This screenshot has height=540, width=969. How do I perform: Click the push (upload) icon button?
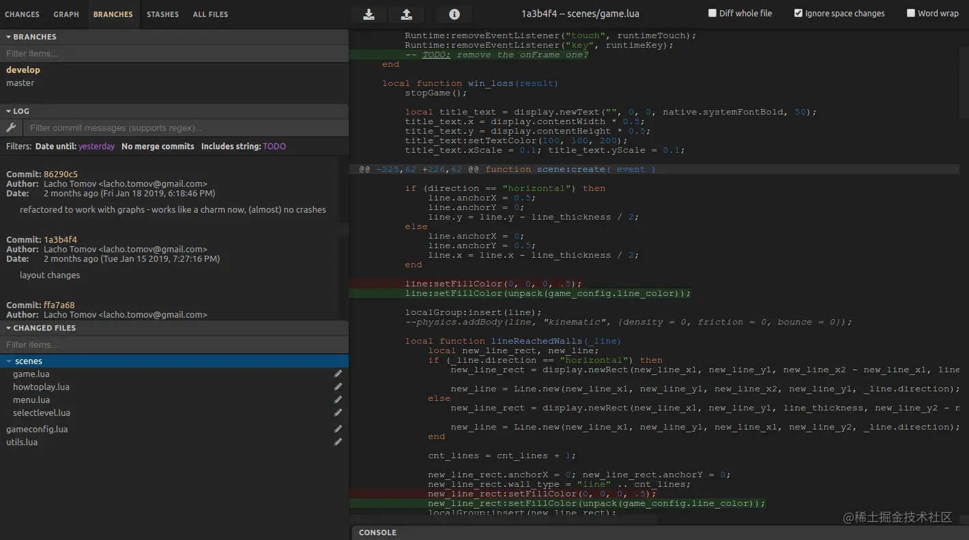pyautogui.click(x=406, y=14)
